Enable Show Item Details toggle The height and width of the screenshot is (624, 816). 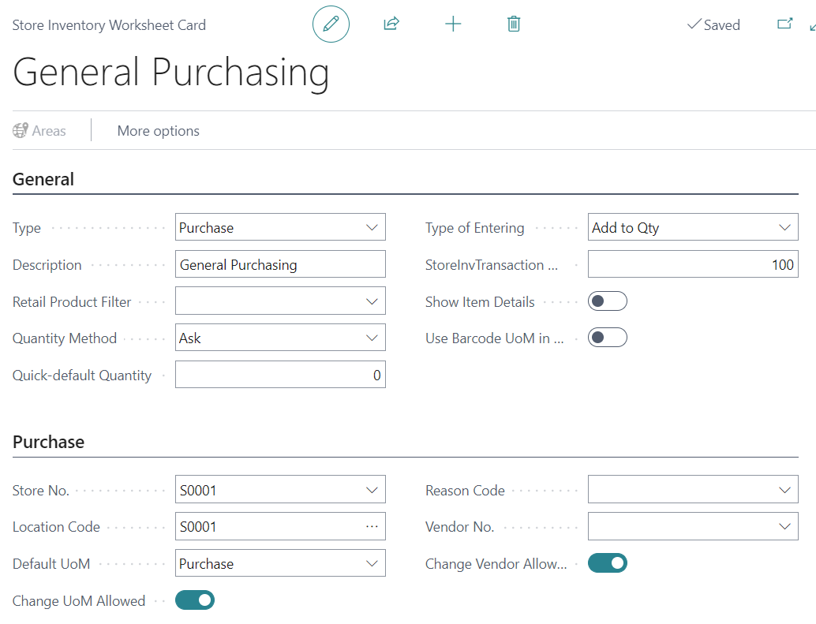607,301
